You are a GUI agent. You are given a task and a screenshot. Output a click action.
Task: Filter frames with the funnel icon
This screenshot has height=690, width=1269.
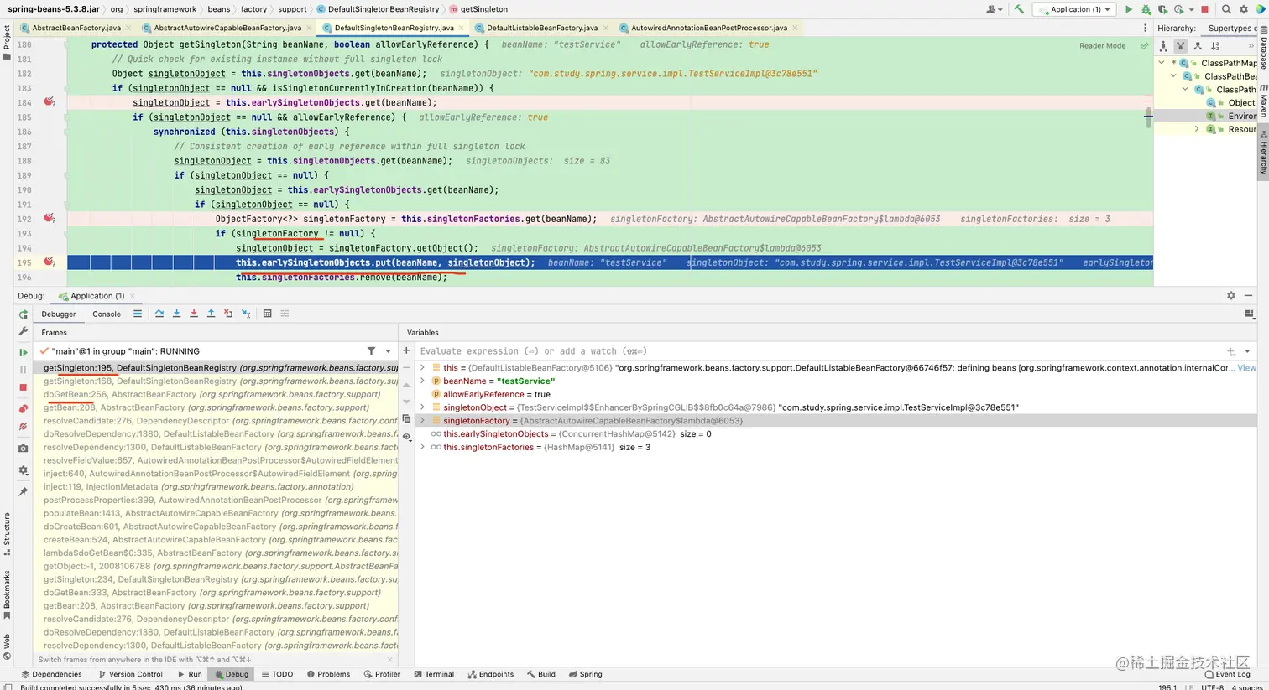pos(371,351)
